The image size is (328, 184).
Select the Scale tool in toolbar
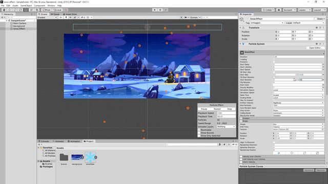click(20, 10)
